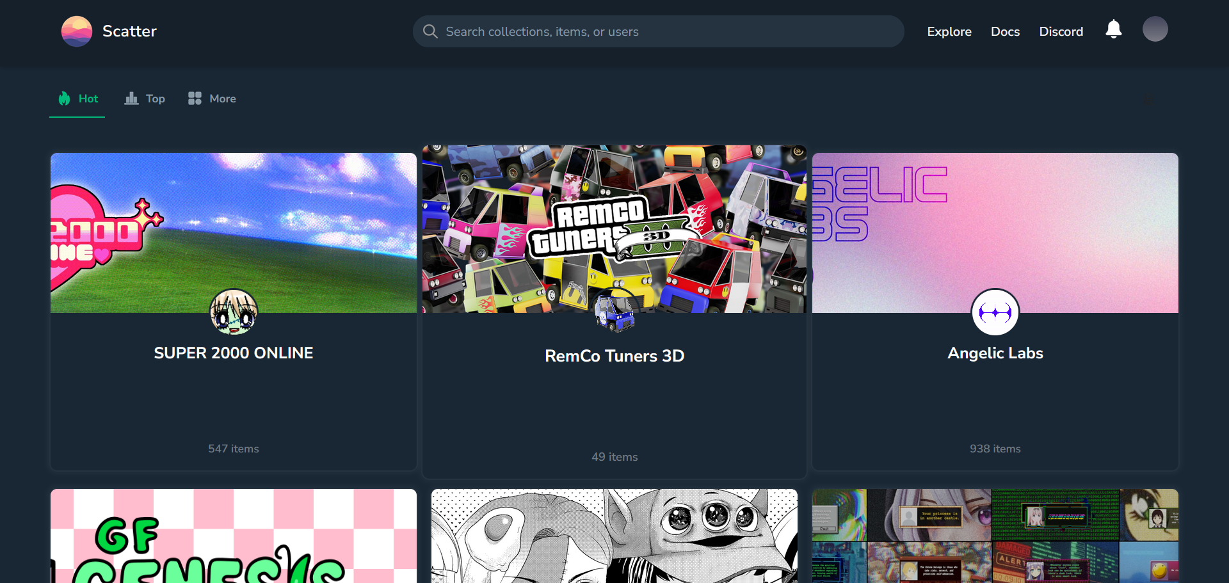This screenshot has width=1229, height=583.
Task: Open the GF Genesis pink checkered card
Action: [x=234, y=536]
